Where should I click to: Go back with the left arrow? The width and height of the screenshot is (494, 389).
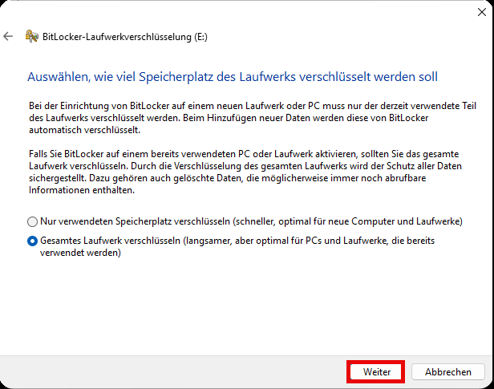pyautogui.click(x=8, y=37)
